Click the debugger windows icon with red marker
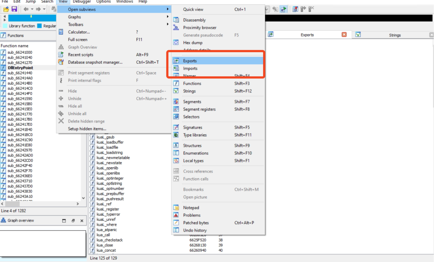The height and width of the screenshot is (262, 434). (x=295, y=9)
